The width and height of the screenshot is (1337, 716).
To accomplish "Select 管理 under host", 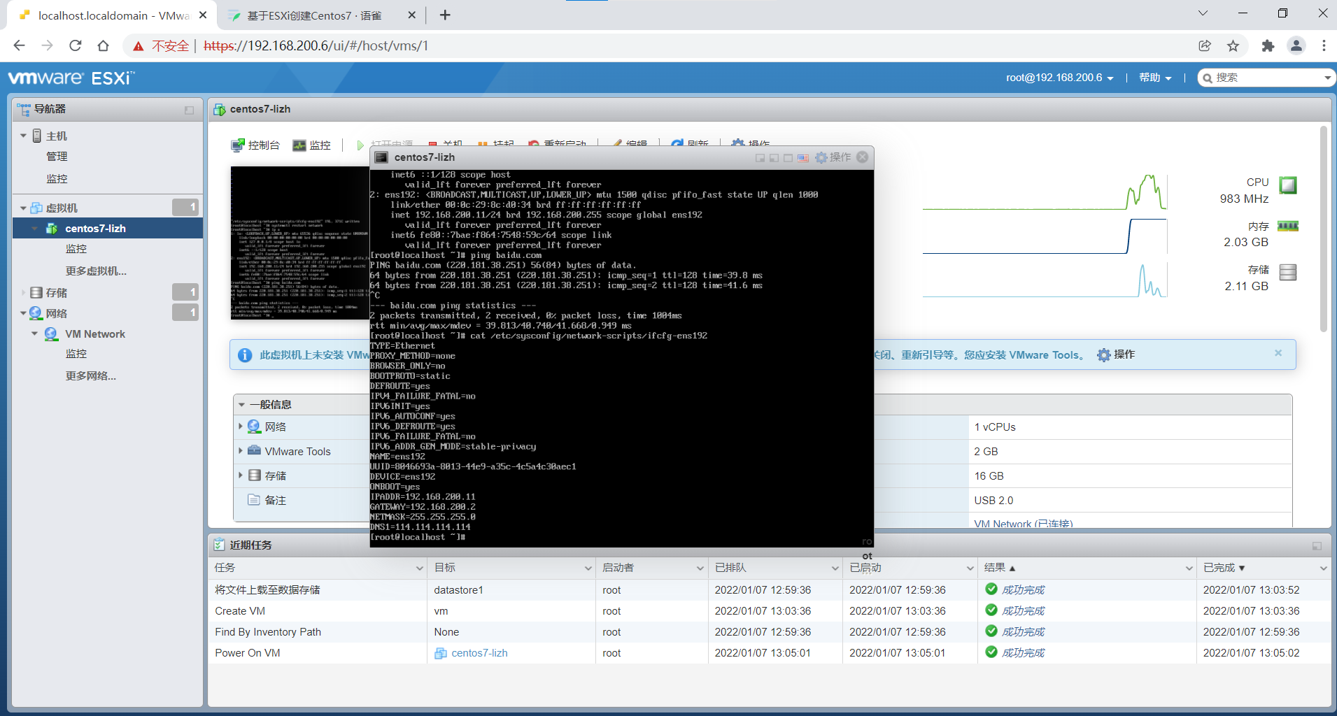I will click(x=57, y=157).
